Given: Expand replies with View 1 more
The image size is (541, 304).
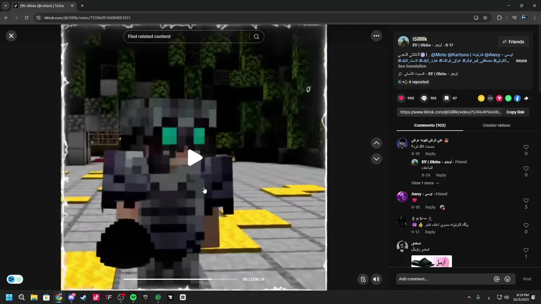Looking at the screenshot, I should pos(425,183).
